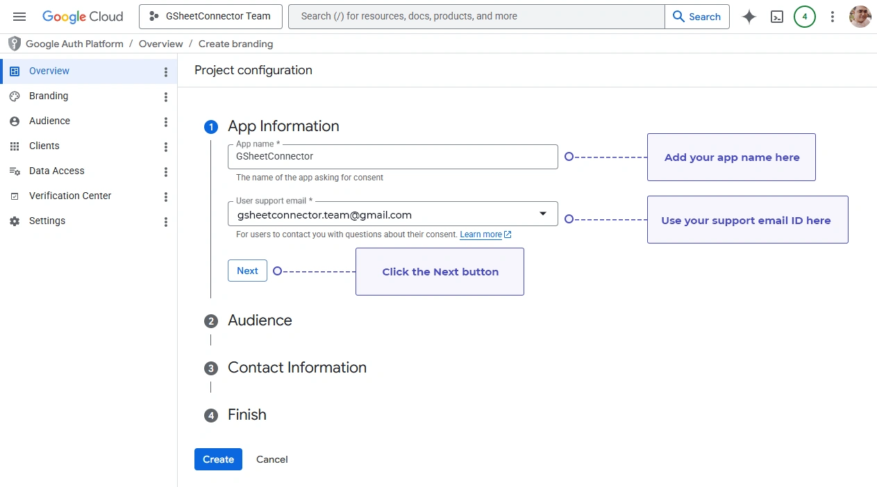
Task: Click the Settings gear icon
Action: tap(15, 221)
